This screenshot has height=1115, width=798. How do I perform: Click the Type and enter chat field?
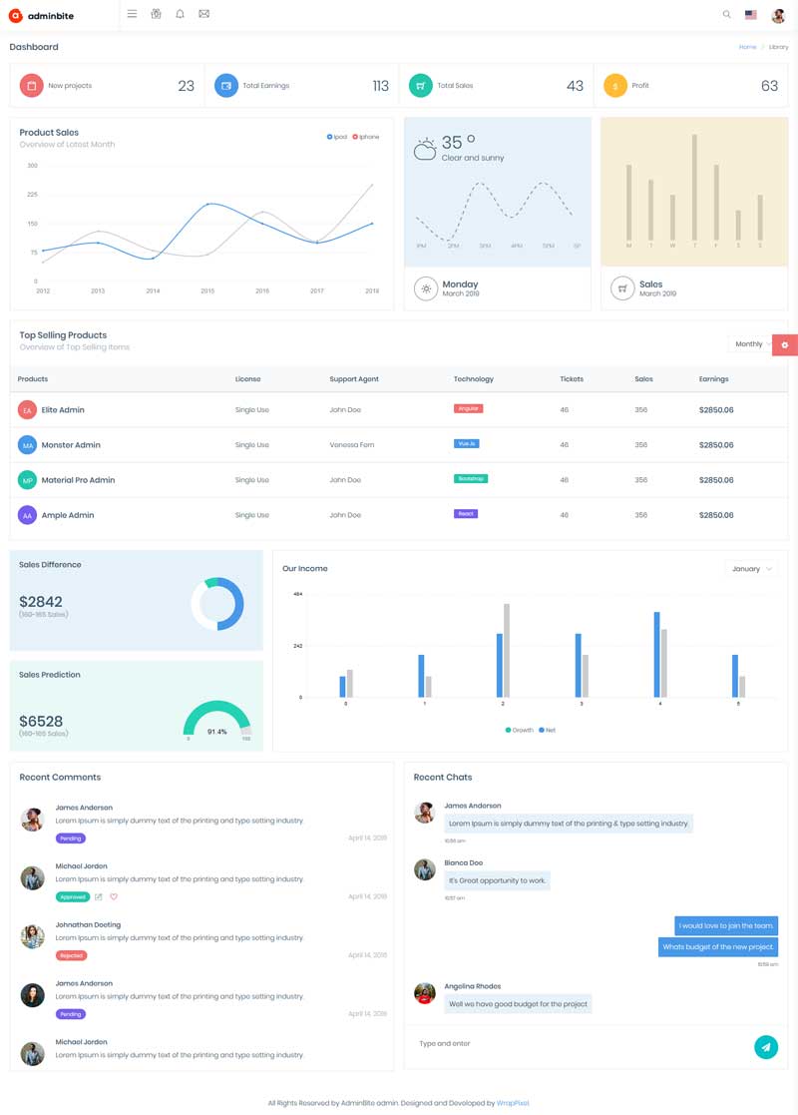point(580,1044)
